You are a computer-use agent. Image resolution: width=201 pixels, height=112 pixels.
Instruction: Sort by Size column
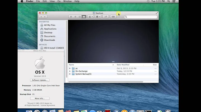tap(151, 65)
